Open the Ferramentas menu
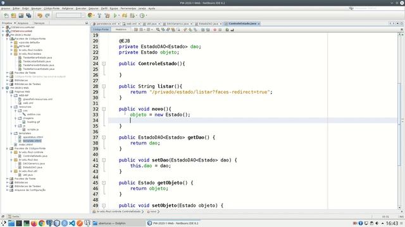The width and height of the screenshot is (405, 227). [128, 8]
